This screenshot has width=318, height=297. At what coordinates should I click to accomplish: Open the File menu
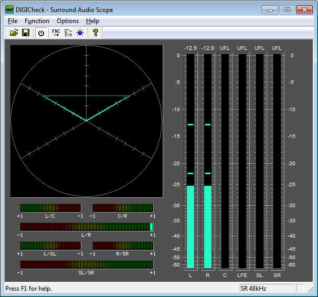coord(13,21)
